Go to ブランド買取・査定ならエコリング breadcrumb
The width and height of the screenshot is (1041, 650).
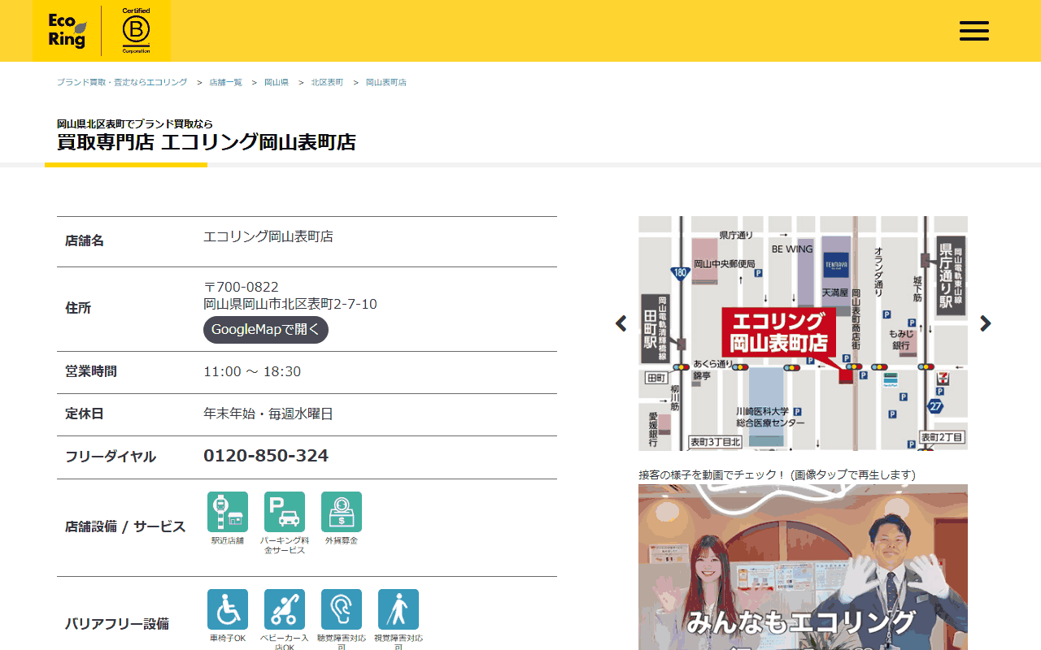click(x=122, y=83)
